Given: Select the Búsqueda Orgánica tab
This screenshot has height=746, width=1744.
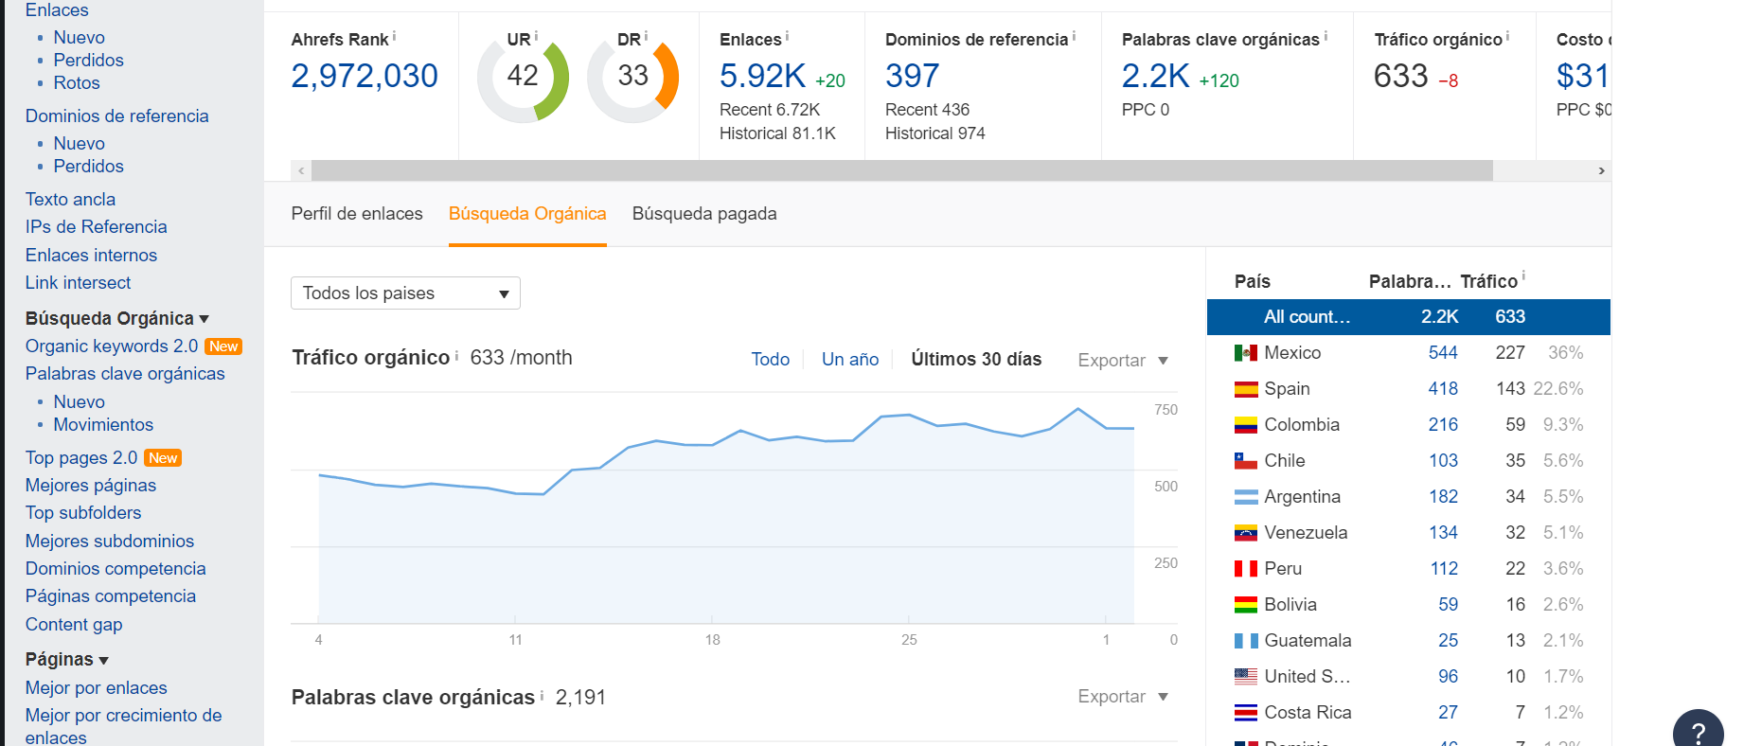Looking at the screenshot, I should pos(527,214).
